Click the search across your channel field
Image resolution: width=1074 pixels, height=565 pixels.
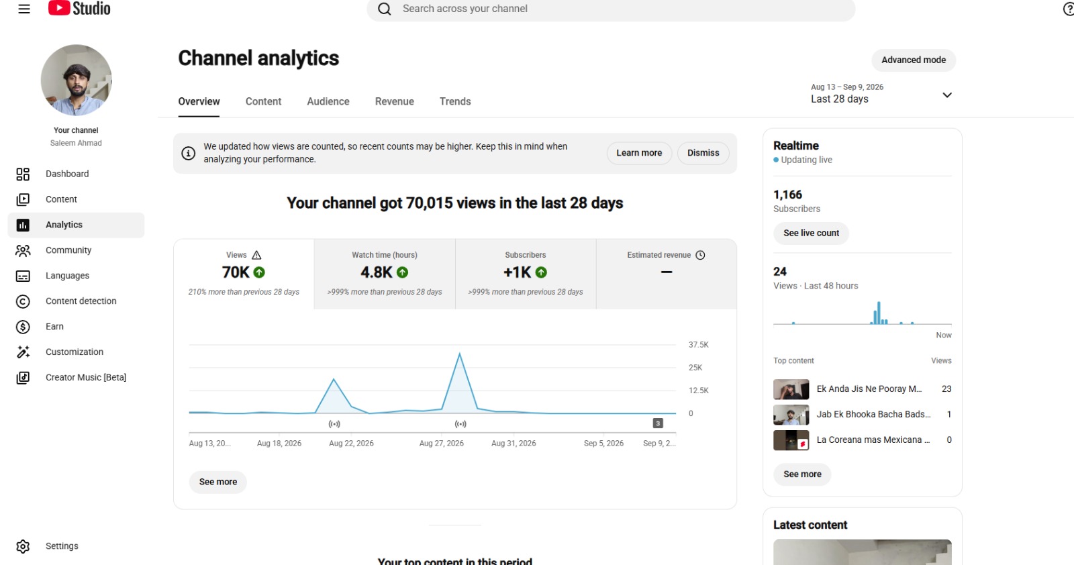tap(611, 9)
